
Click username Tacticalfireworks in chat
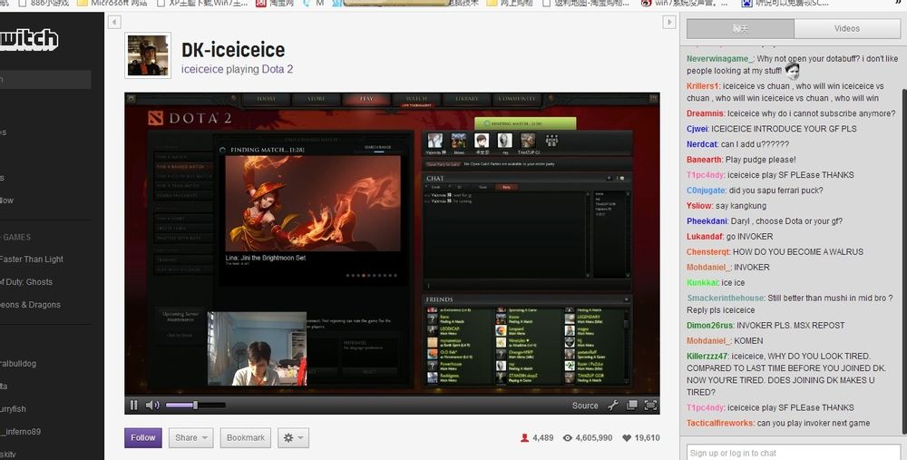point(720,423)
